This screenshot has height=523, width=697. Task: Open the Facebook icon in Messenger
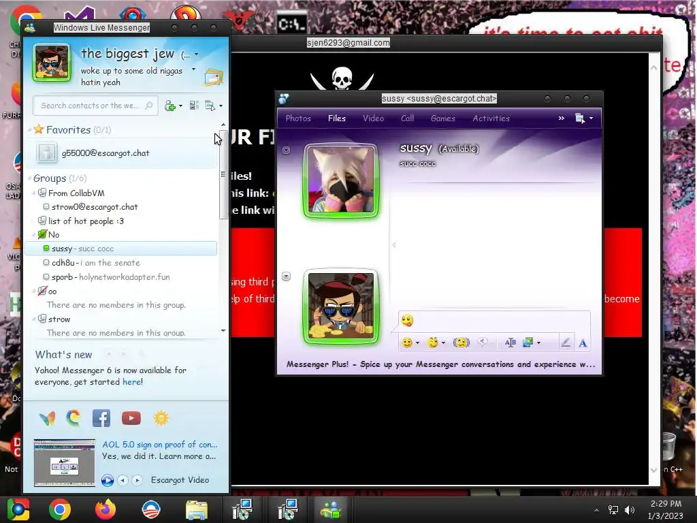coord(101,418)
